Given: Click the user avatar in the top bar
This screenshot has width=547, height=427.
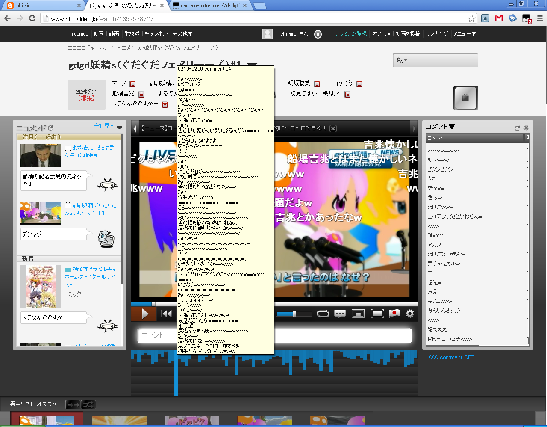Looking at the screenshot, I should pyautogui.click(x=268, y=34).
